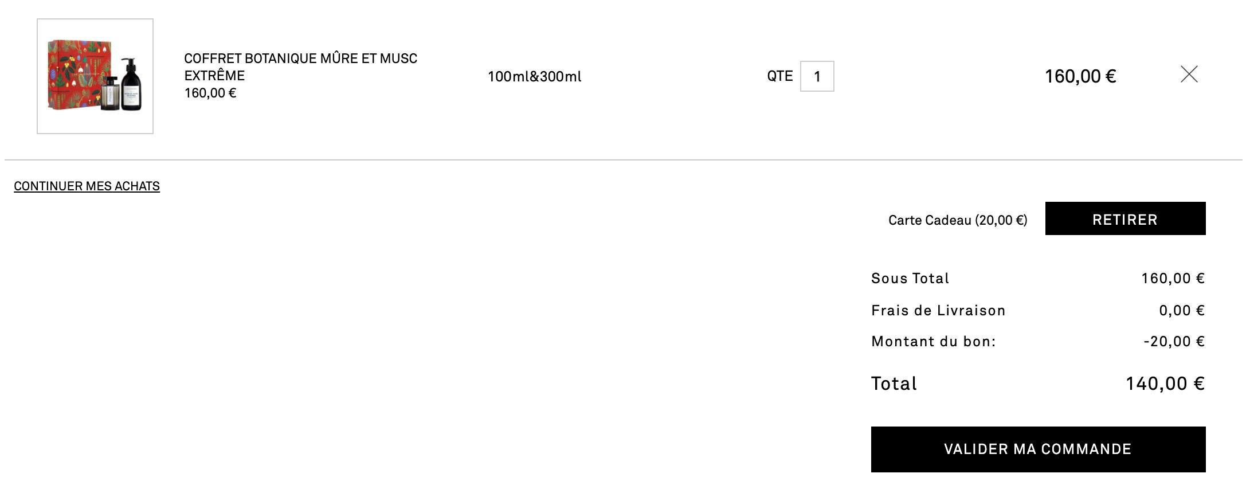1246x485 pixels.
Task: Click the voucher amount -20,00 €
Action: click(x=1174, y=342)
